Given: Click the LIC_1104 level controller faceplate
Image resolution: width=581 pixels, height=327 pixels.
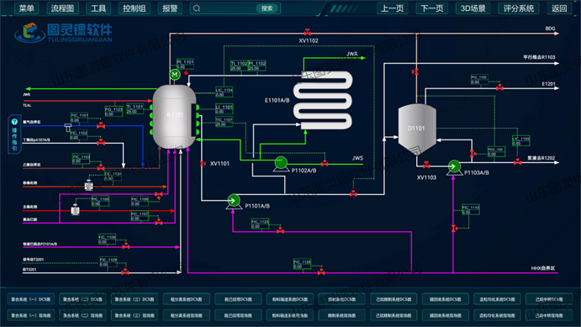Looking at the screenshot, I should pyautogui.click(x=224, y=92).
